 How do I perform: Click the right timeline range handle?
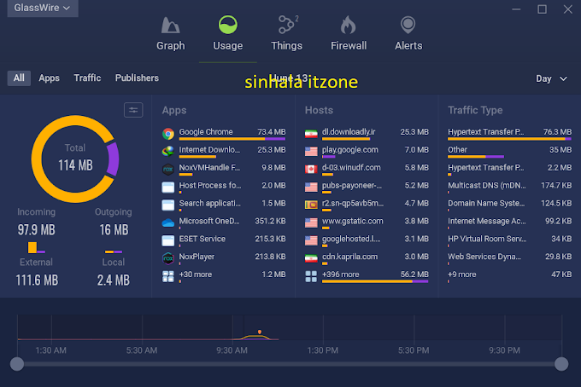tap(561, 364)
